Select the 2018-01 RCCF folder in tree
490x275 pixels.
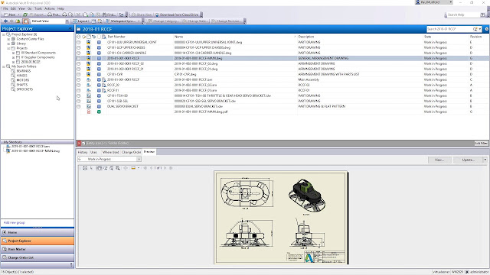[x=31, y=62]
